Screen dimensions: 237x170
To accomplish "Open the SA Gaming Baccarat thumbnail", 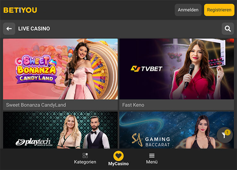I will point(177,130).
